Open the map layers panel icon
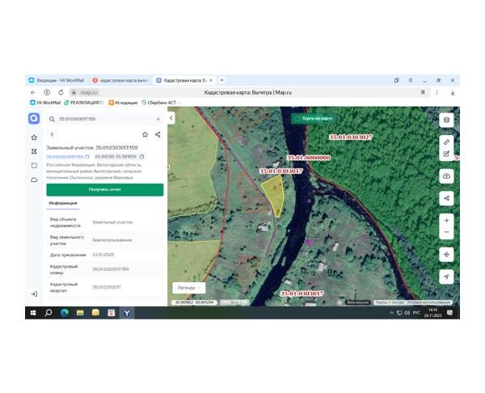This screenshot has width=485, height=393. click(446, 120)
